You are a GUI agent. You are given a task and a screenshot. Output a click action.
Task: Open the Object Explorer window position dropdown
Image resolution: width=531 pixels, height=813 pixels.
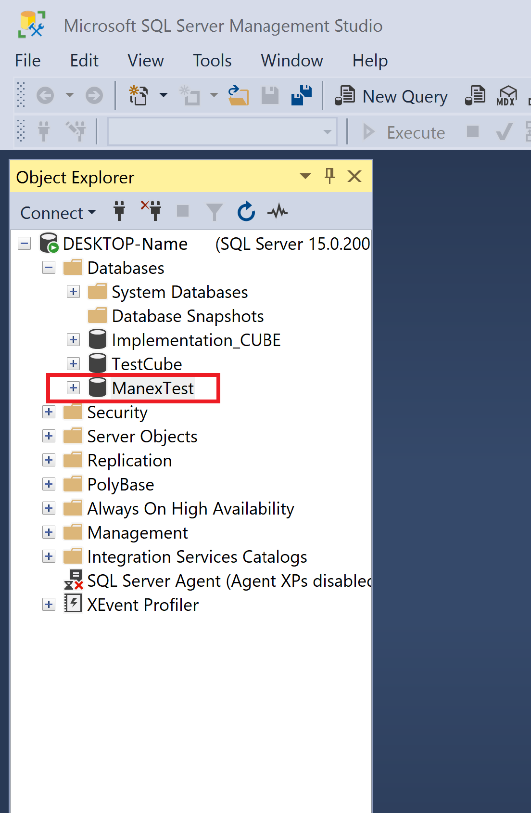coord(305,176)
